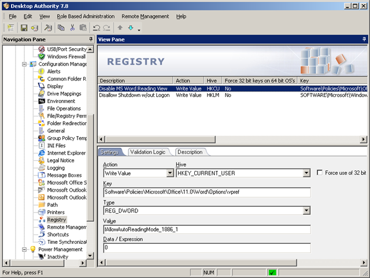Click the Undo arrow toolbar icon
370x278 pixels.
click(97, 28)
